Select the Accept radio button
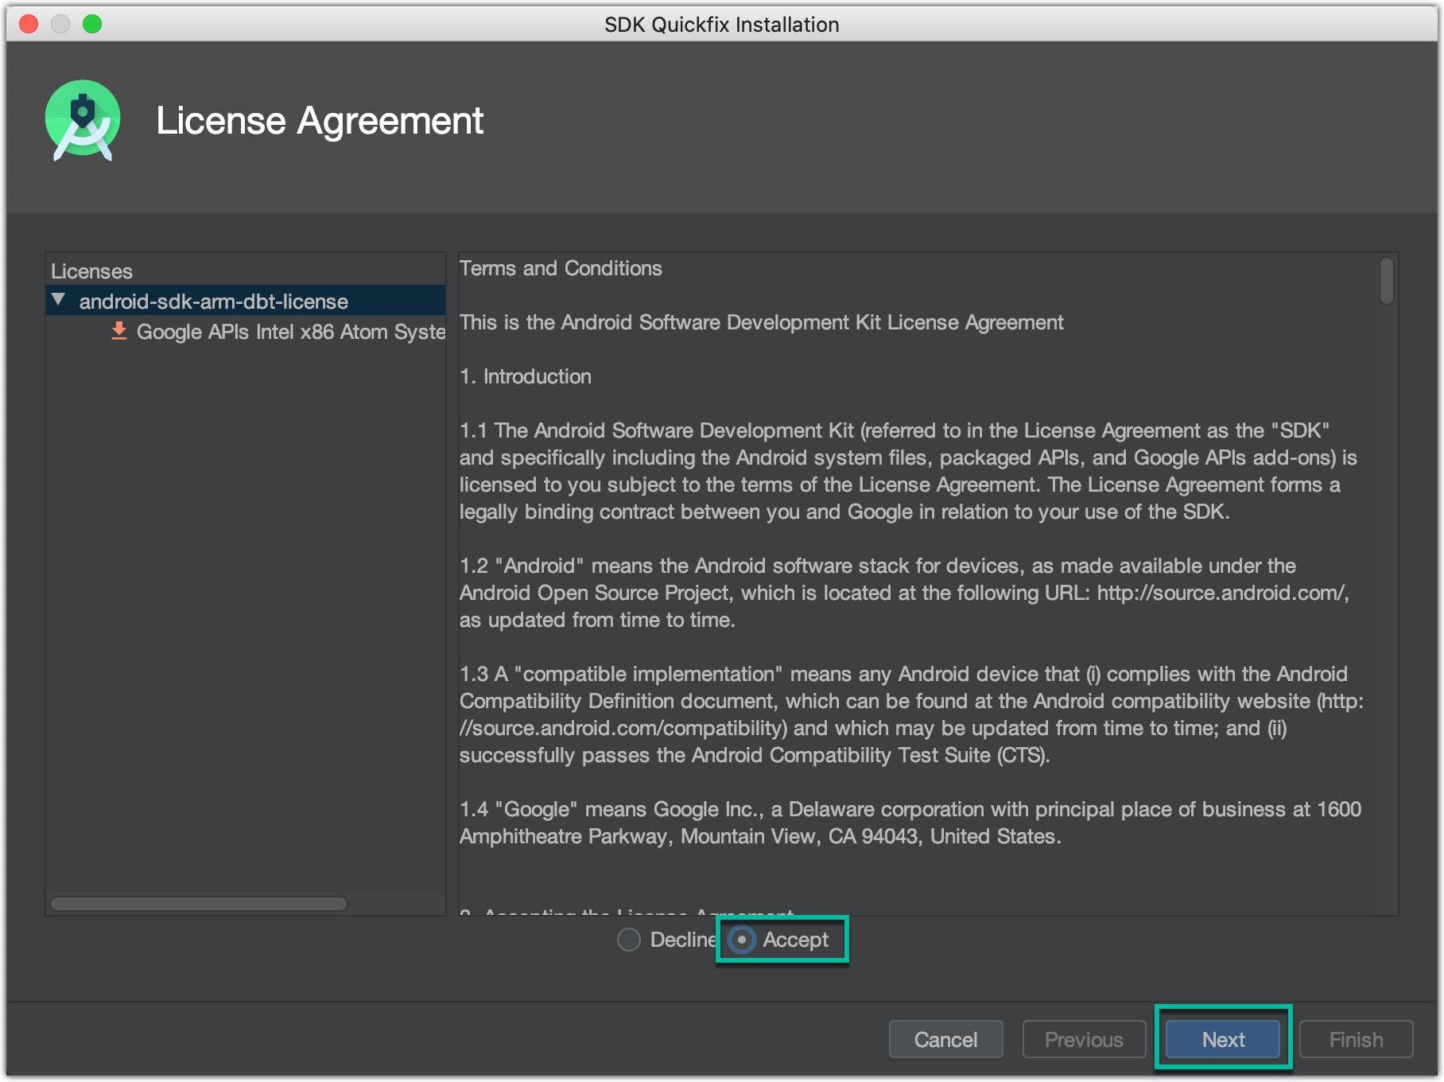This screenshot has width=1444, height=1082. pyautogui.click(x=741, y=940)
